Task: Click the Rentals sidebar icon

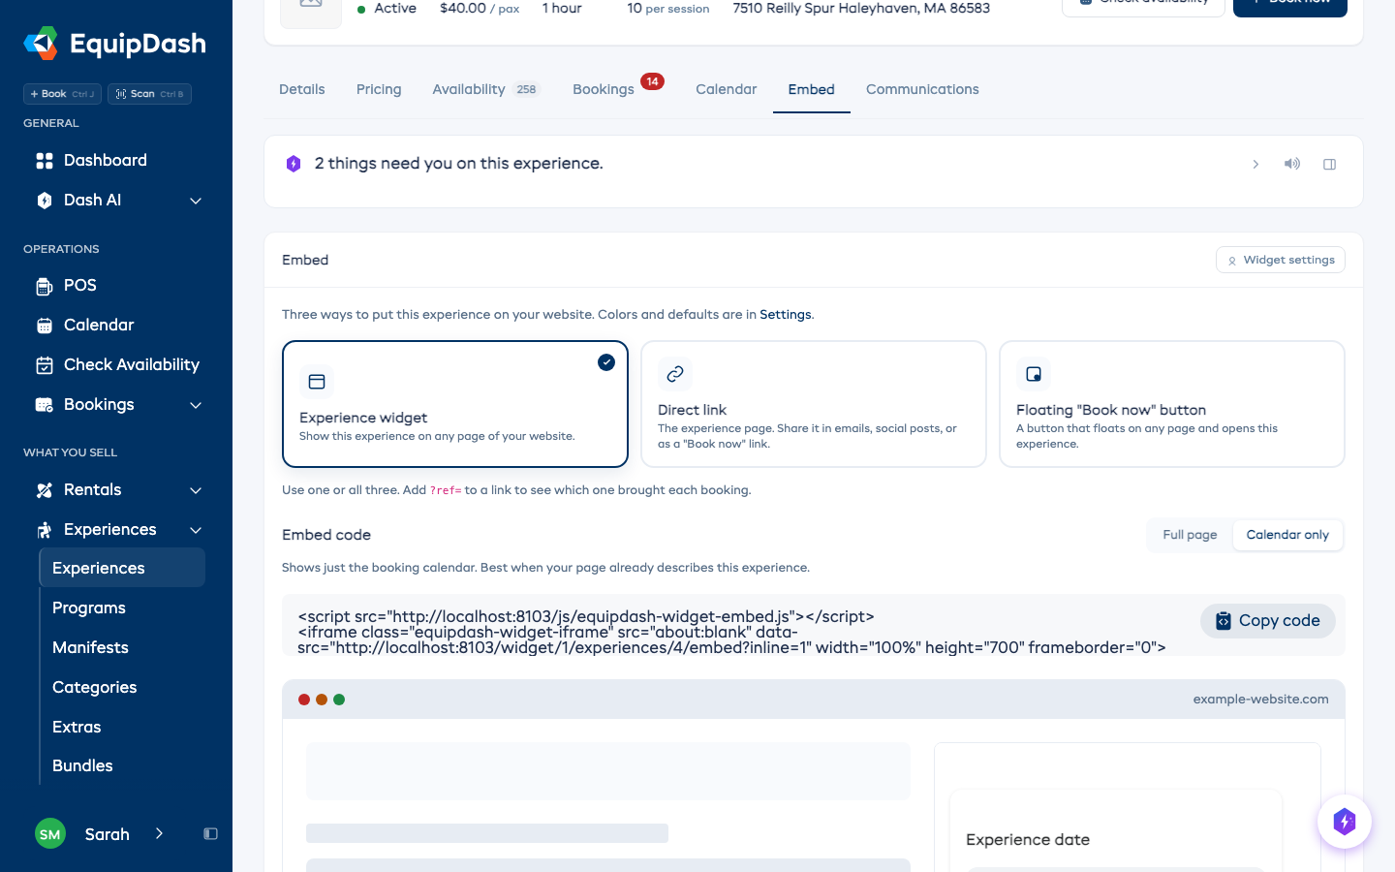Action: [x=45, y=490]
